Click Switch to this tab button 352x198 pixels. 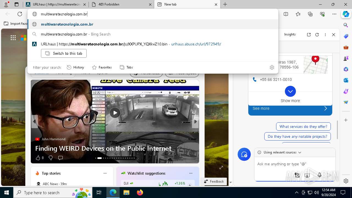click(x=64, y=53)
